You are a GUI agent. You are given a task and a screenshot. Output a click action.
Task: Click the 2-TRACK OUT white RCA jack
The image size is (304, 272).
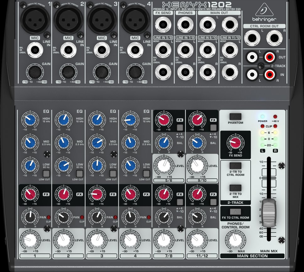pos(252,57)
